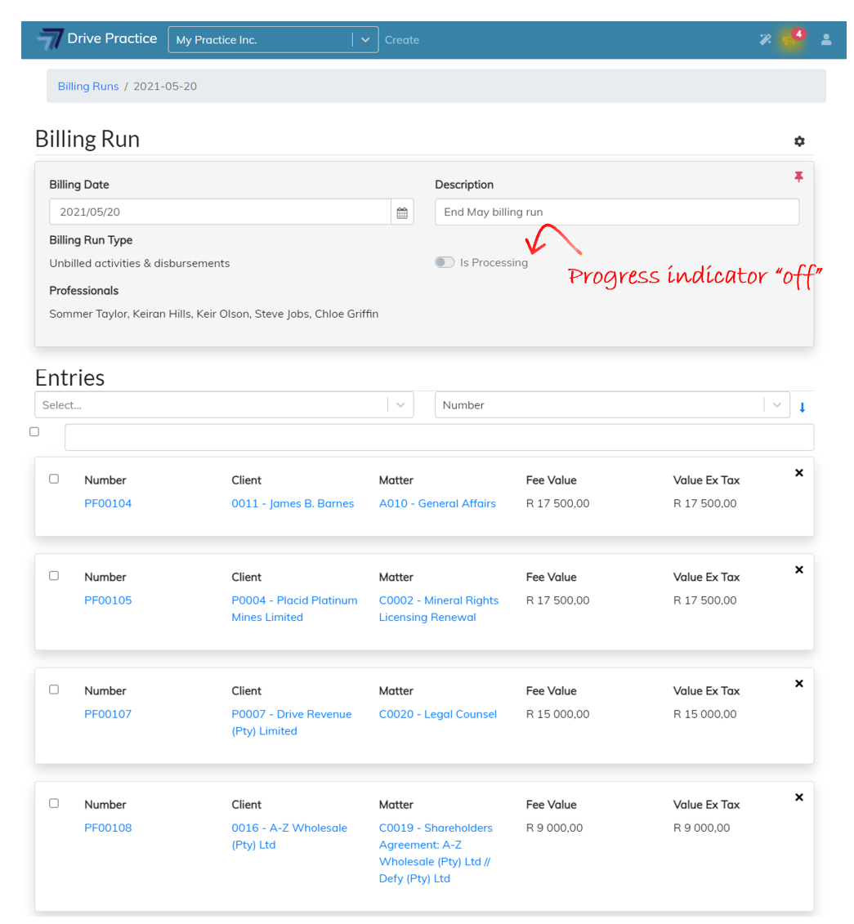
Task: Expand the Number sort-by dropdown
Action: click(612, 404)
